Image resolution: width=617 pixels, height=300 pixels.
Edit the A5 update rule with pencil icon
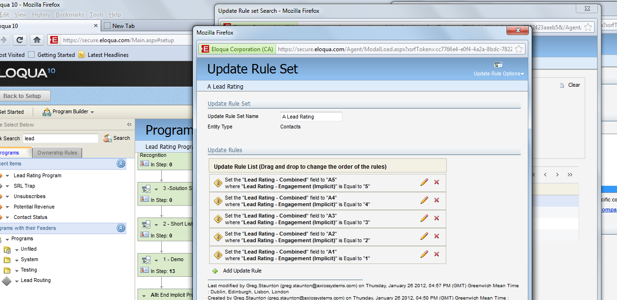424,182
